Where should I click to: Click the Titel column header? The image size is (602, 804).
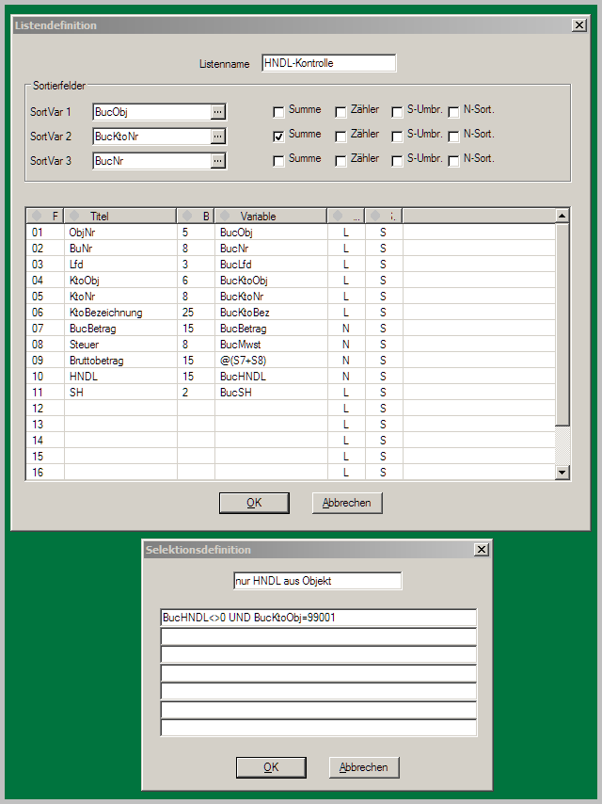120,217
